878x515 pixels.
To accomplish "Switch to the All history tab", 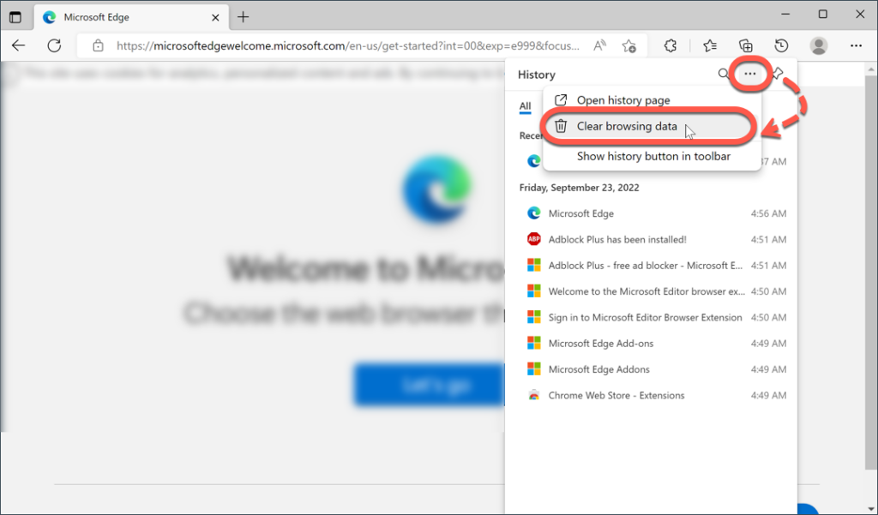I will [525, 106].
